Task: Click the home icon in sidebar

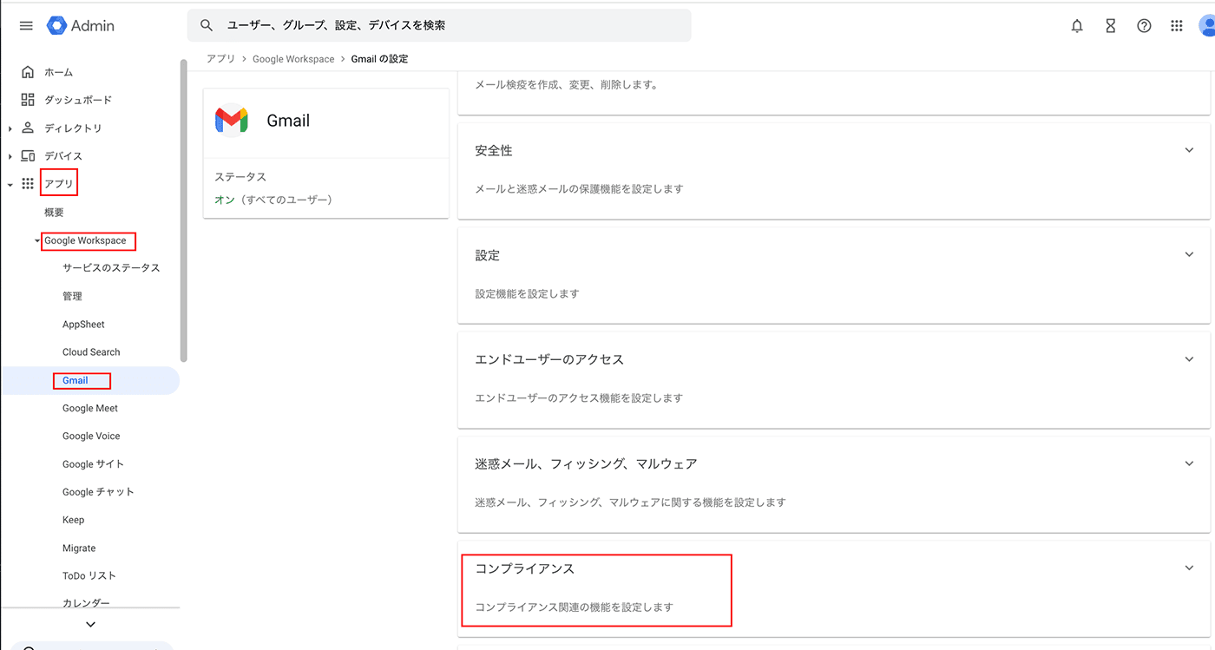Action: [28, 72]
